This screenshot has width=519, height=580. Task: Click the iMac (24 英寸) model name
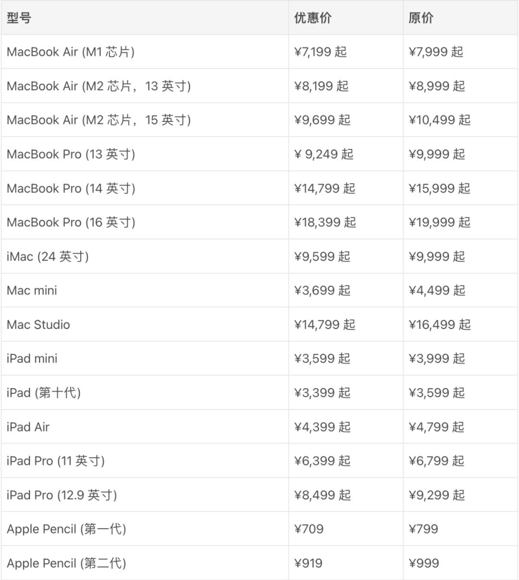tap(48, 256)
